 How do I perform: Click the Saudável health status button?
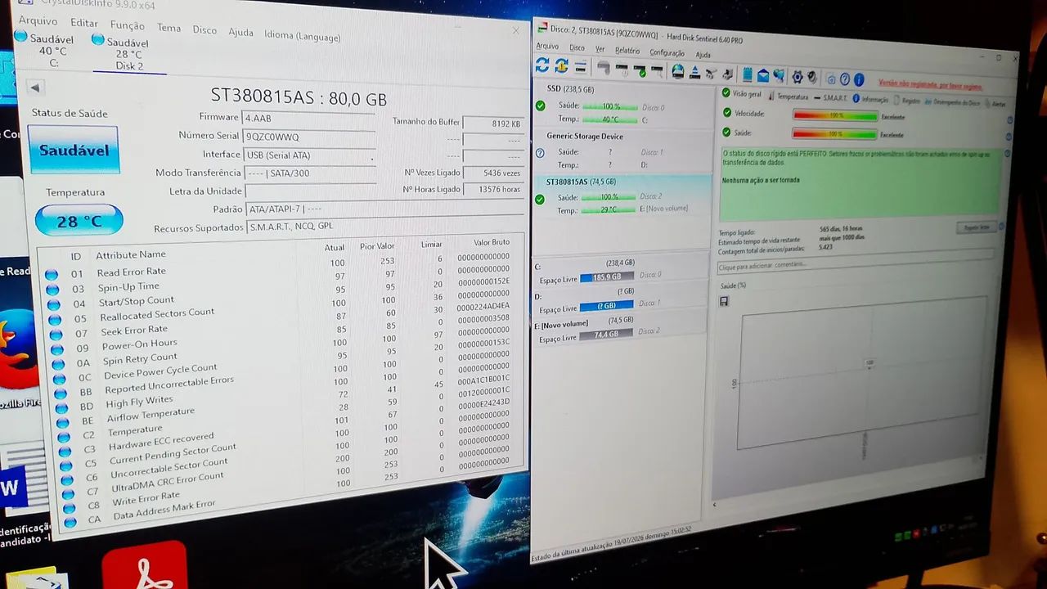pos(74,150)
